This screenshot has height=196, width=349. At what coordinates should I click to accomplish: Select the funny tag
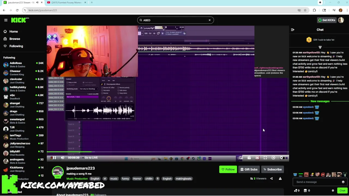click(x=125, y=179)
